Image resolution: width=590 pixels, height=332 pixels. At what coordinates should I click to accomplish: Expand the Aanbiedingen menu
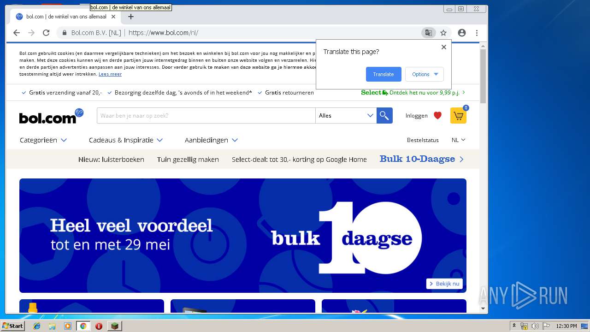tap(211, 140)
